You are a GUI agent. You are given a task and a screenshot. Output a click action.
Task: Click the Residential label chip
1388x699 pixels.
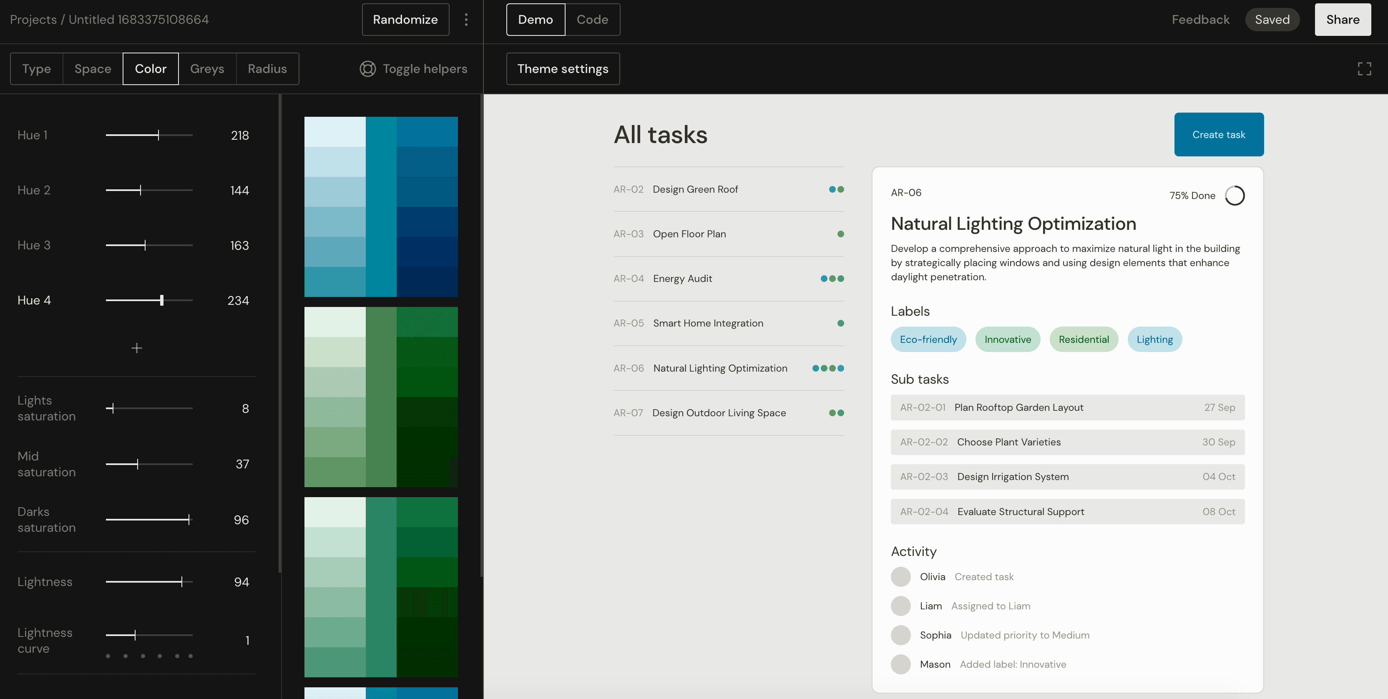pos(1084,339)
